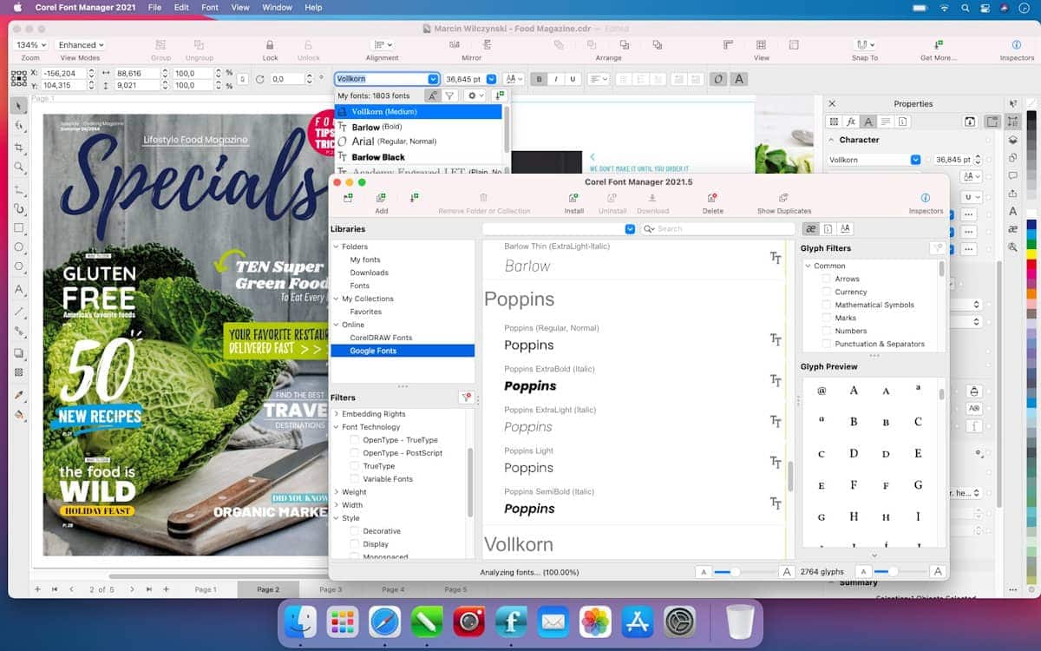Click the Bold formatting button
Viewport: 1041px width, 651px height.
coord(540,79)
